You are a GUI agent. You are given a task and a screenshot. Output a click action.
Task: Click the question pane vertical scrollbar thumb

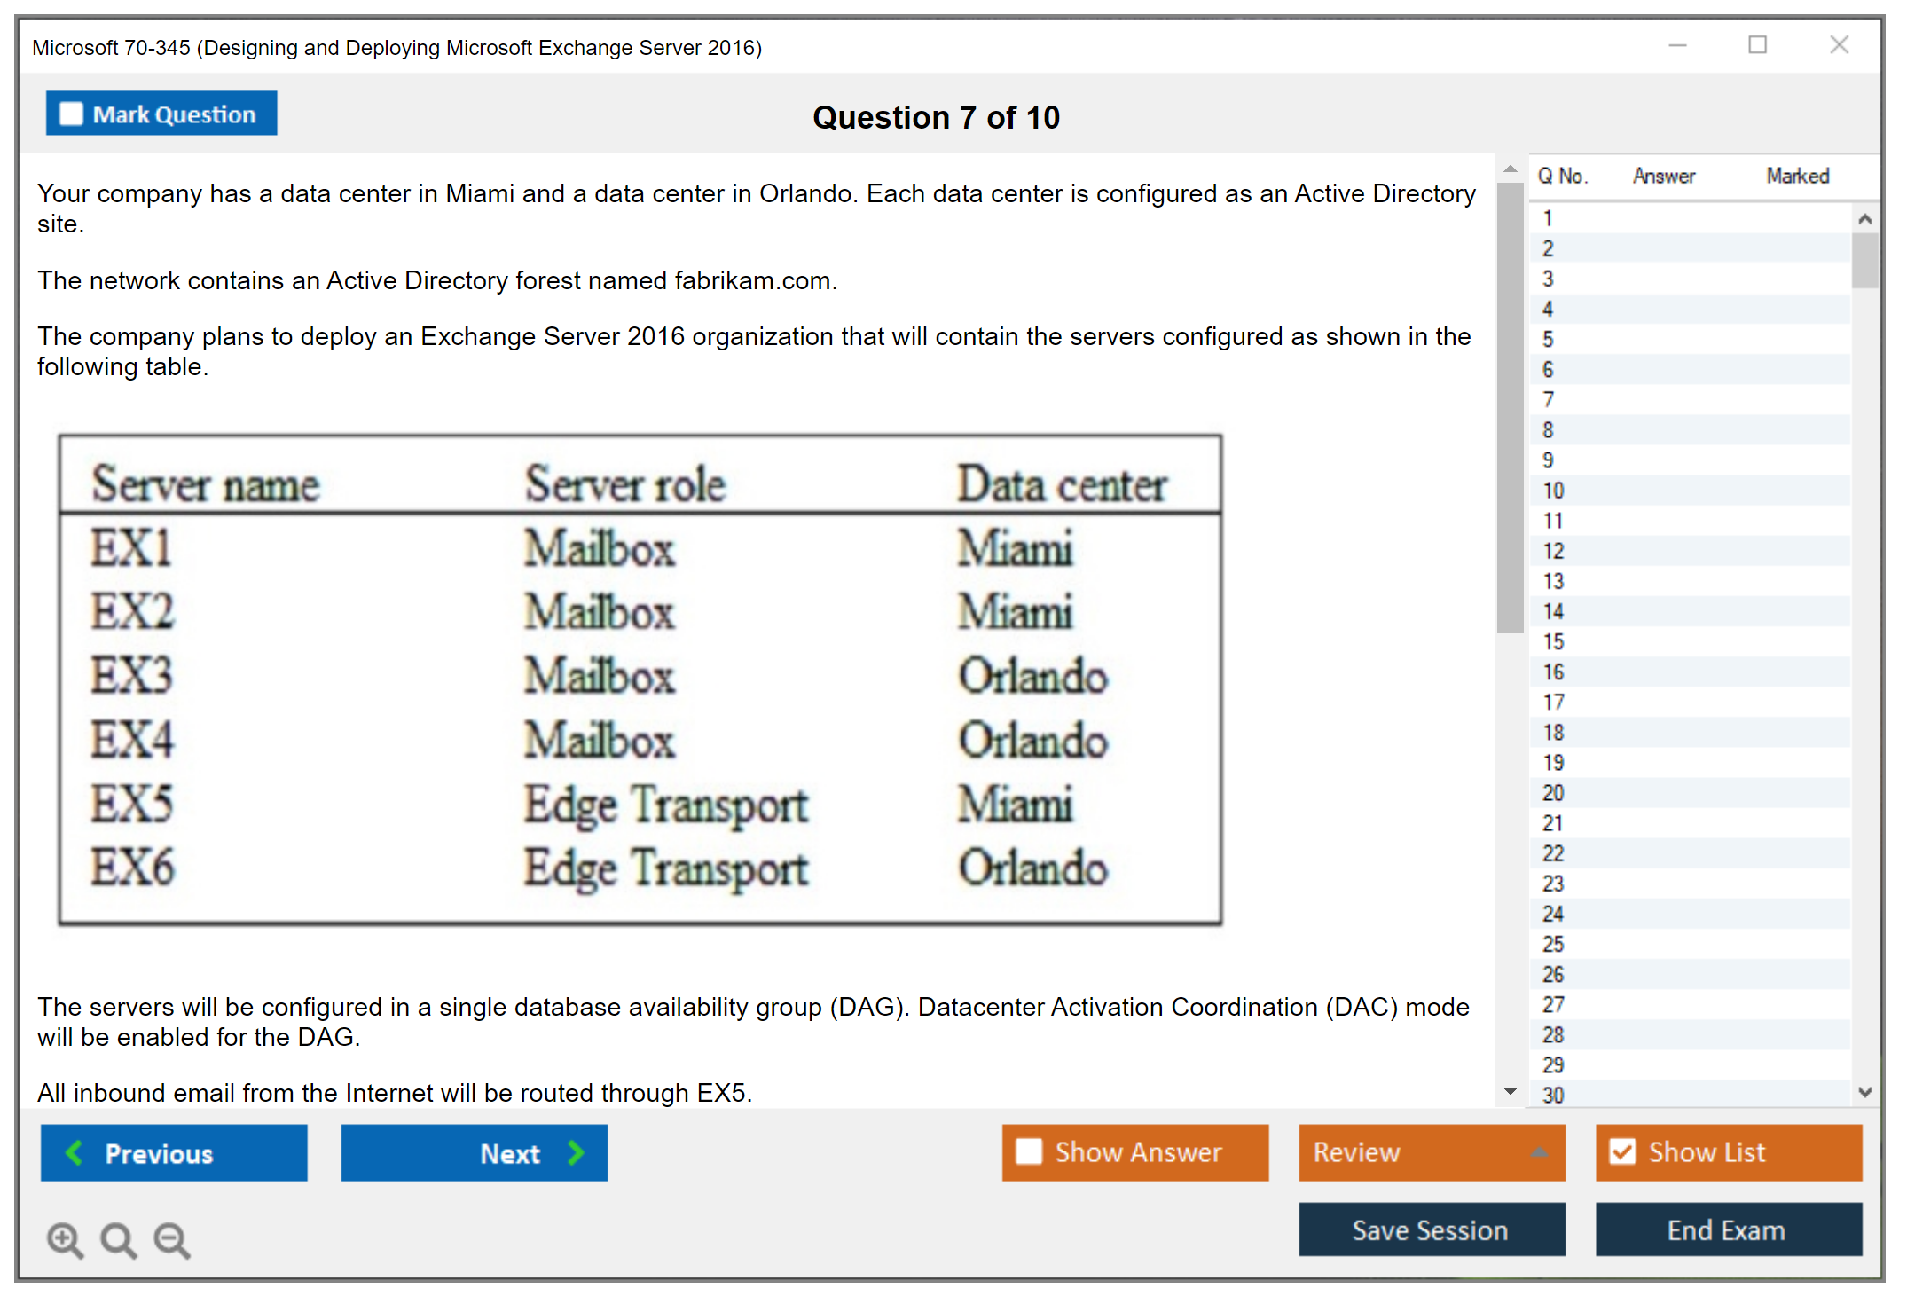(1510, 408)
